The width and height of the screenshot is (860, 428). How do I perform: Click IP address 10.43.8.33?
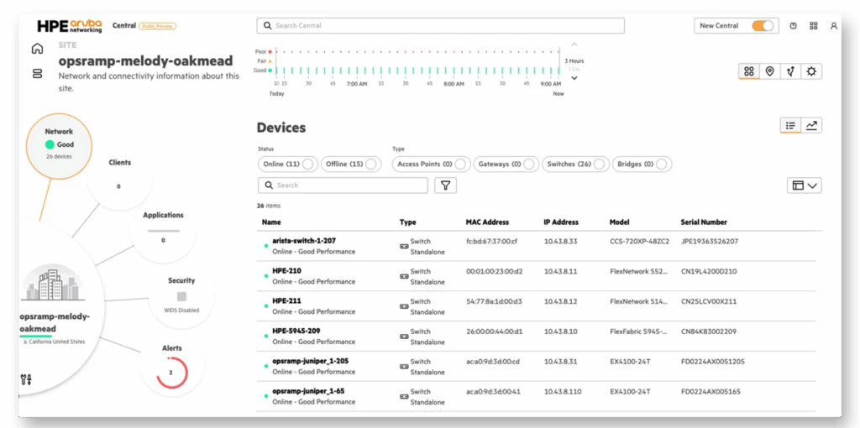pyautogui.click(x=560, y=241)
